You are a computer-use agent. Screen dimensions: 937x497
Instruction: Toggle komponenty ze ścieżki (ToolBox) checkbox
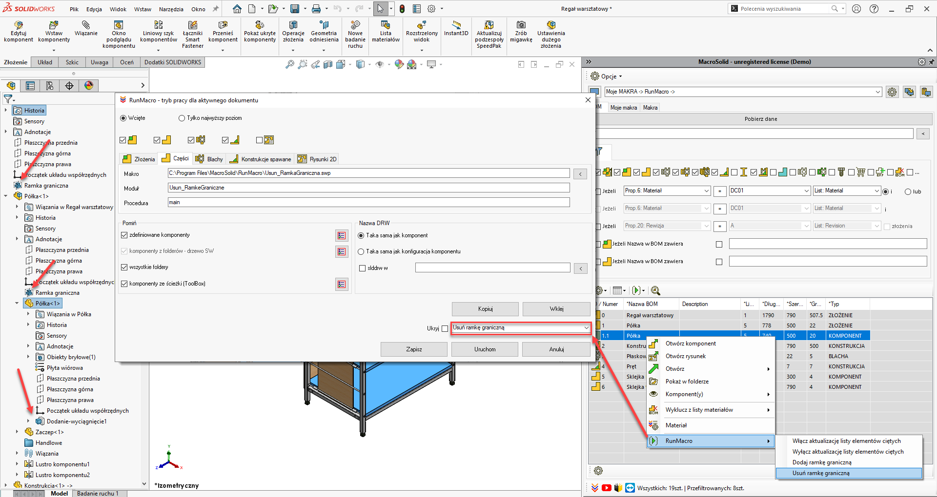pos(124,284)
